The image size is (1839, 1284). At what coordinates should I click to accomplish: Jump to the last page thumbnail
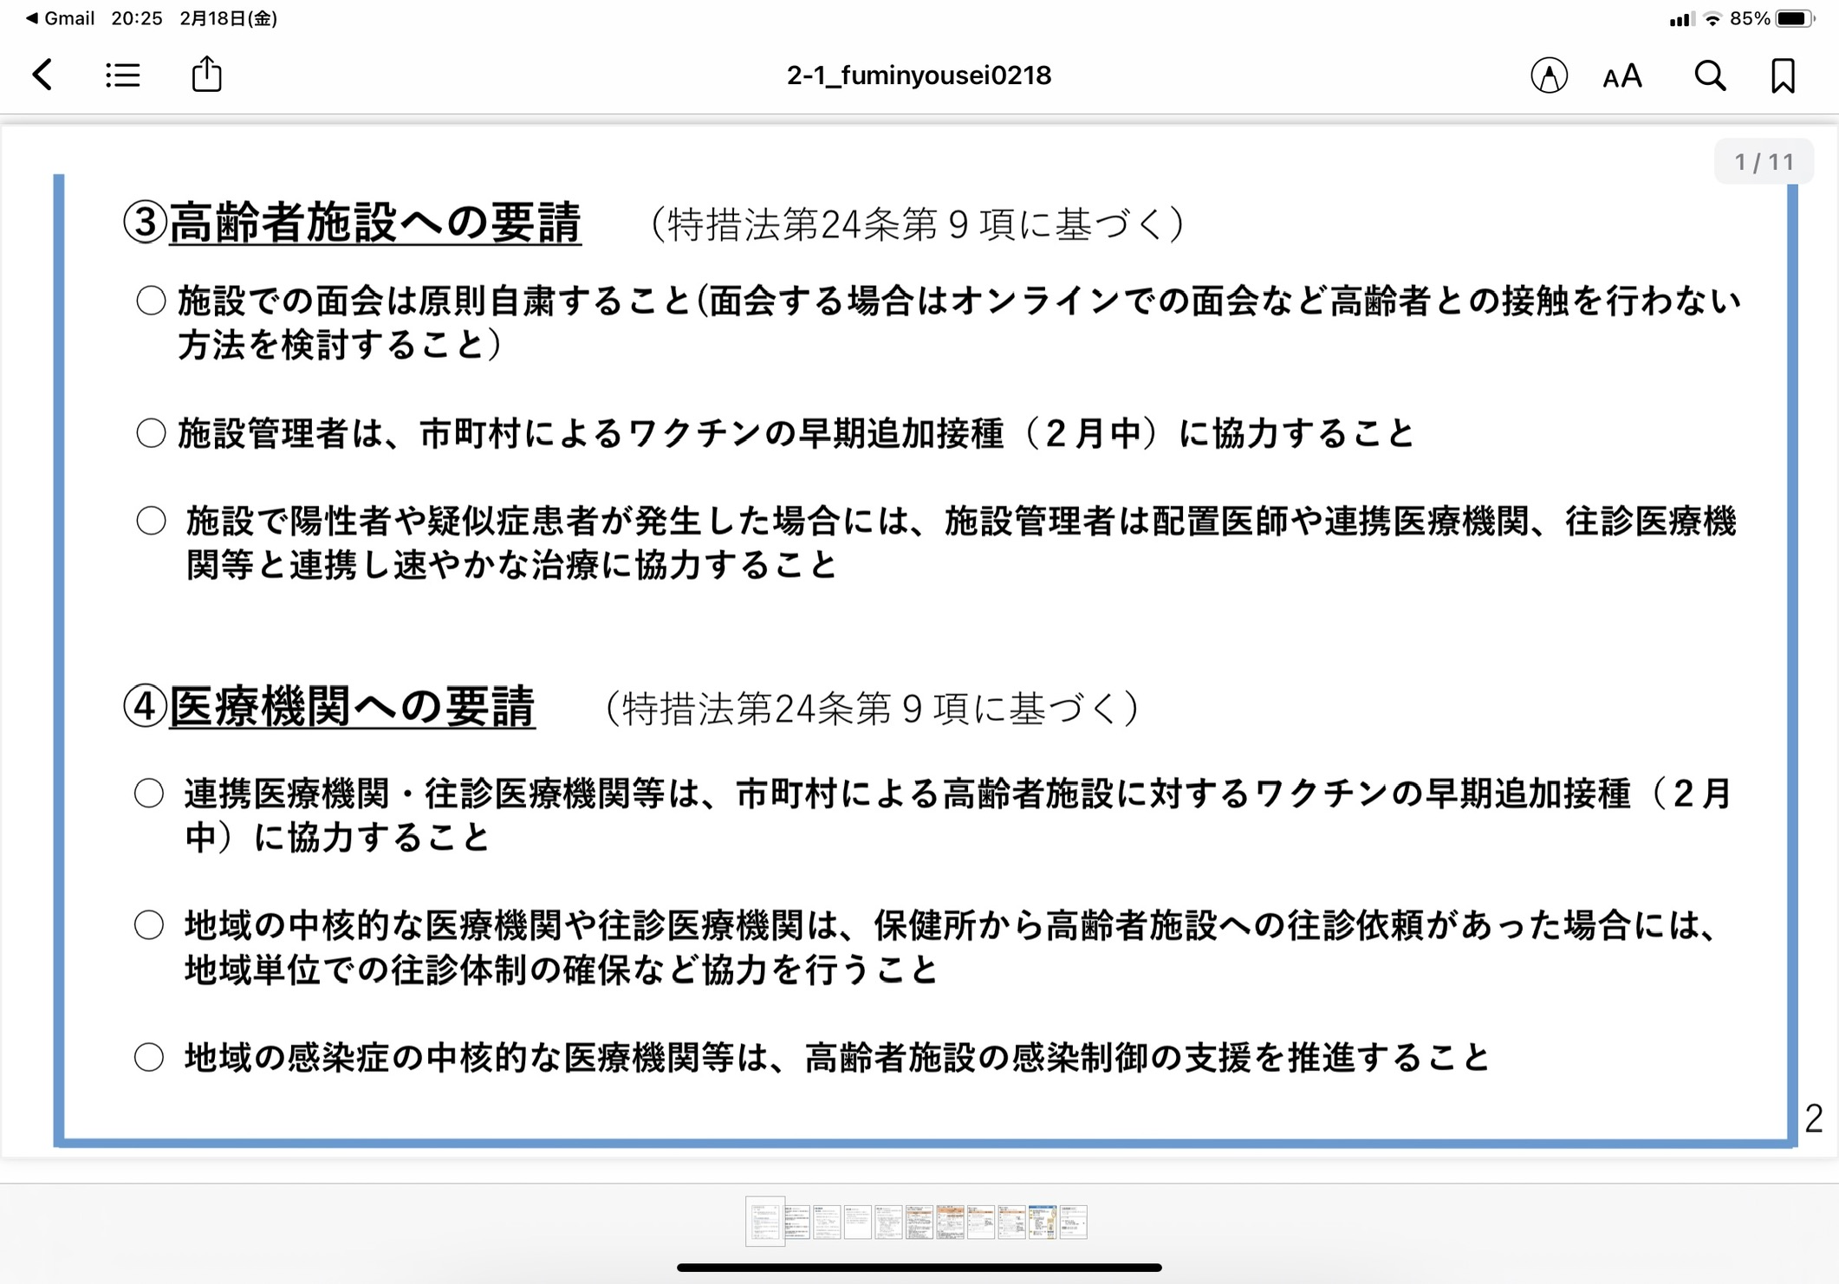[1074, 1222]
